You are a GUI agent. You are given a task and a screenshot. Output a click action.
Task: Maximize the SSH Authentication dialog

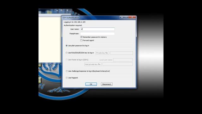[127, 17]
